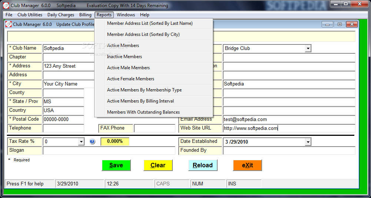Image resolution: width=371 pixels, height=198 pixels.
Task: Click the Email Address field test@softpedia.com
Action: point(289,120)
